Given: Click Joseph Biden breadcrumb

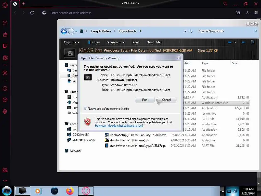Looking at the screenshot, I should point(100,31).
